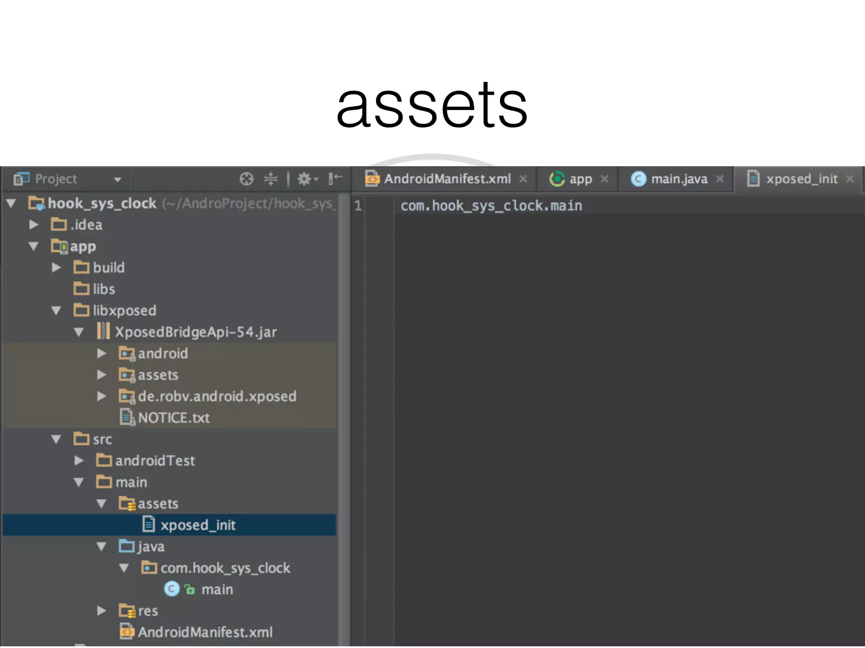
Task: Expand the .idea folder
Action: click(x=34, y=224)
